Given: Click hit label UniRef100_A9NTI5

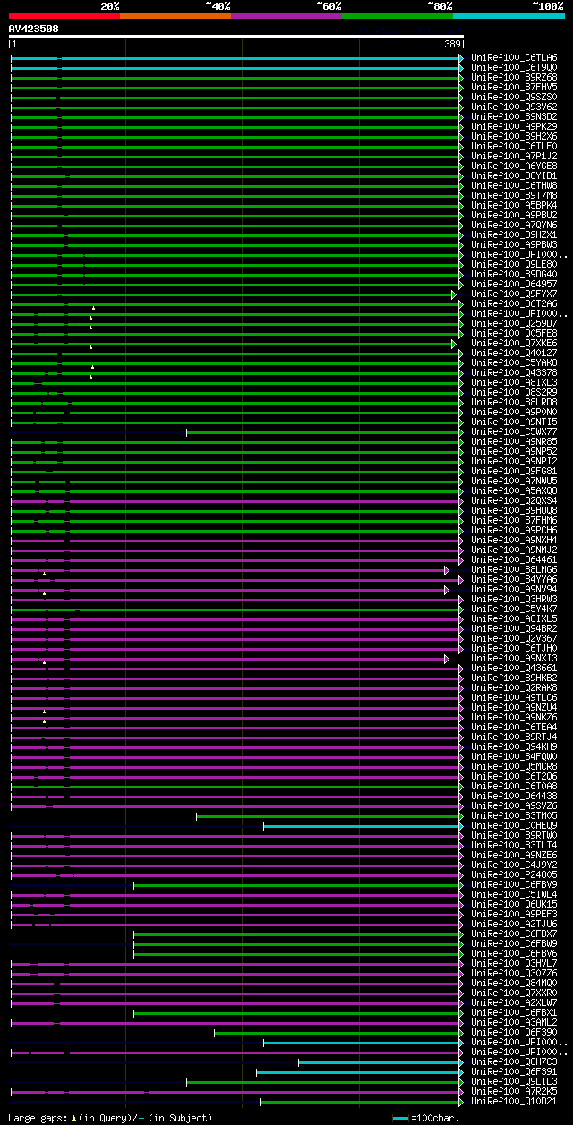Looking at the screenshot, I should 514,422.
